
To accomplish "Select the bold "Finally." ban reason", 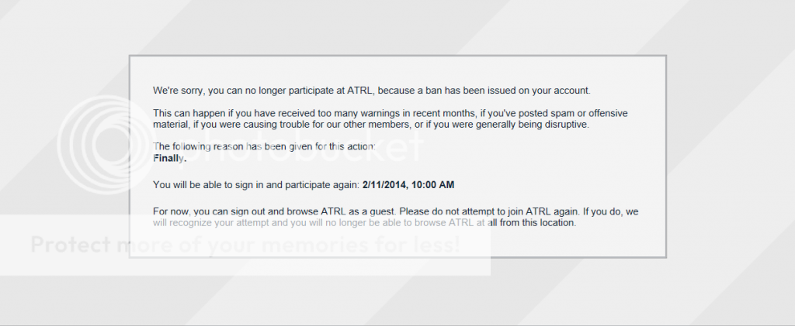I will [170, 158].
